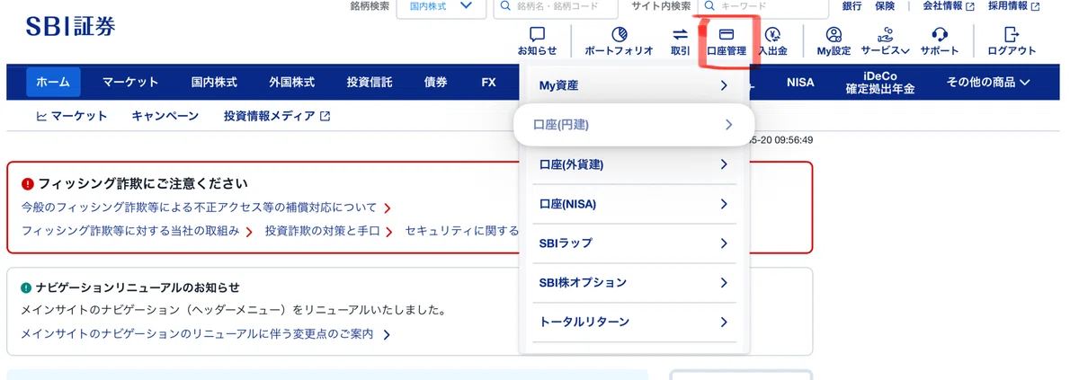Open 入出金 deposit withdrawal icon
Image resolution: width=1079 pixels, height=380 pixels.
tap(772, 35)
